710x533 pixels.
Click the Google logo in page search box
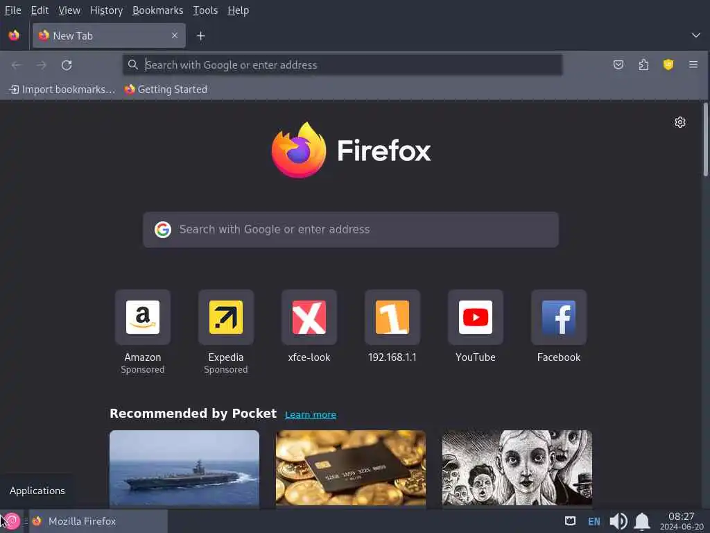tap(162, 229)
